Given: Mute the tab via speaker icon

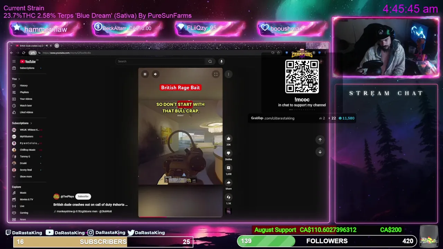Looking at the screenshot, I should (47, 46).
